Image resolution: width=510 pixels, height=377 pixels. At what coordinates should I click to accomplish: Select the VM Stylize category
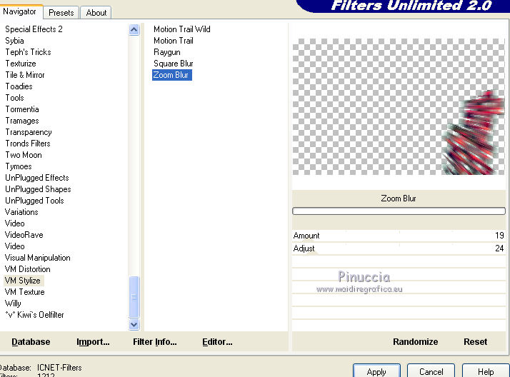click(x=23, y=281)
